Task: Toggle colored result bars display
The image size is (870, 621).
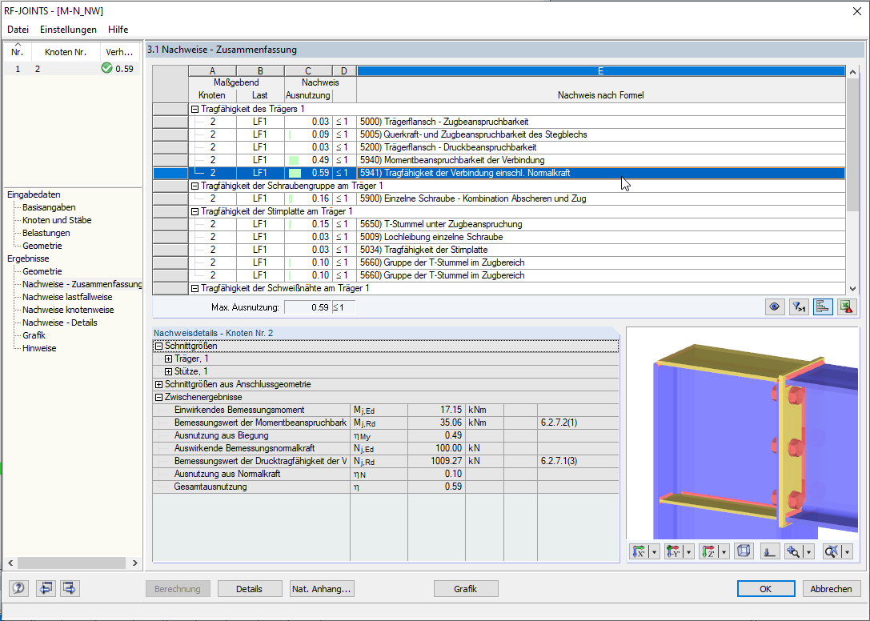Action: (823, 306)
